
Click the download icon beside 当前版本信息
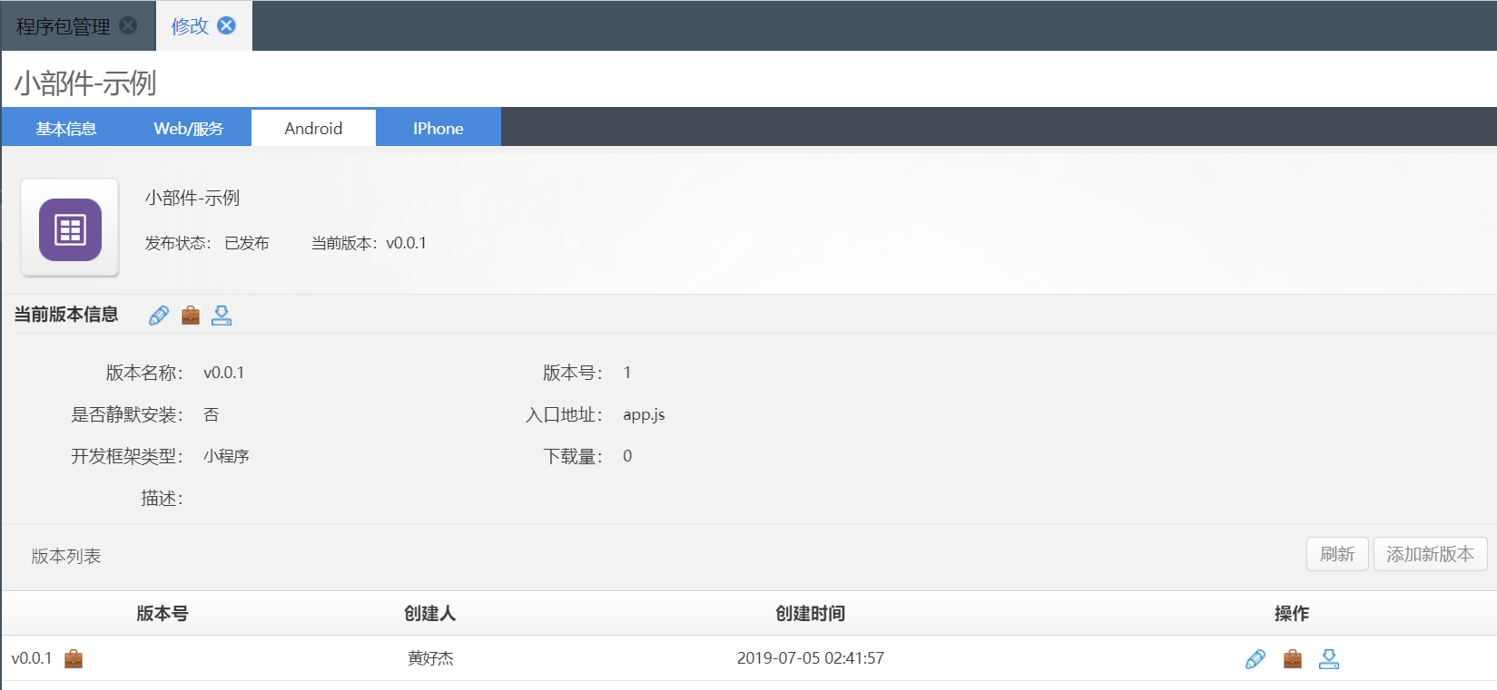(222, 316)
